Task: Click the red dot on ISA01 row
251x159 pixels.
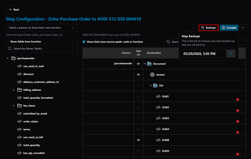Action: click(x=238, y=100)
